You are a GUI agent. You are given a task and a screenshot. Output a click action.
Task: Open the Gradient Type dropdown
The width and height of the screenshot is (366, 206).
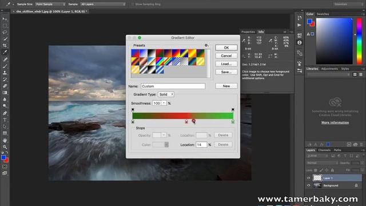click(166, 94)
